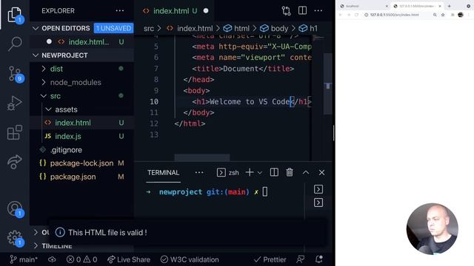This screenshot has width=474, height=266.
Task: Click browser address bar 127.0.0.1 URL
Action: tap(394, 15)
